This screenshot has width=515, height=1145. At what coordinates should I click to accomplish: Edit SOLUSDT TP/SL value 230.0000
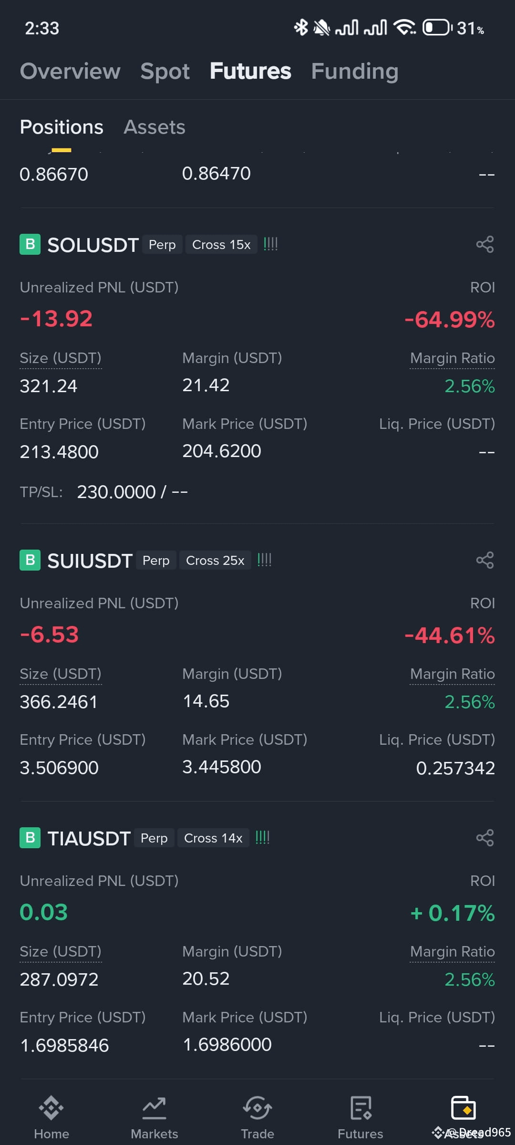pos(116,492)
